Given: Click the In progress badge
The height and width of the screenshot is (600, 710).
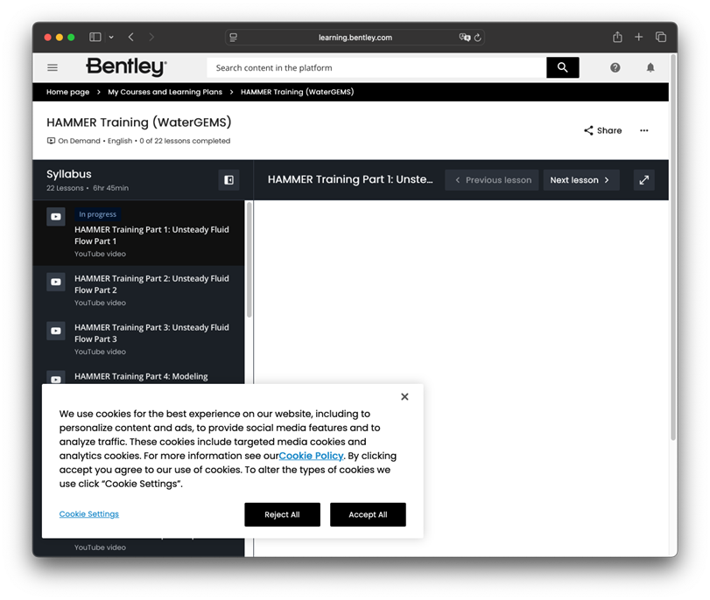Looking at the screenshot, I should point(97,214).
